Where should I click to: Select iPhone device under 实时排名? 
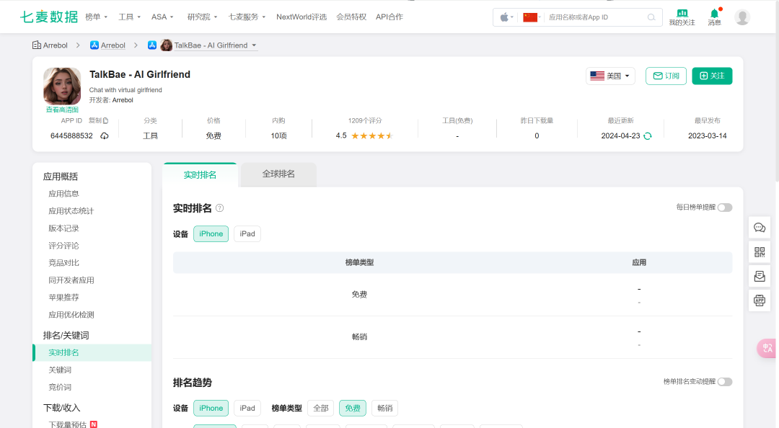click(211, 234)
